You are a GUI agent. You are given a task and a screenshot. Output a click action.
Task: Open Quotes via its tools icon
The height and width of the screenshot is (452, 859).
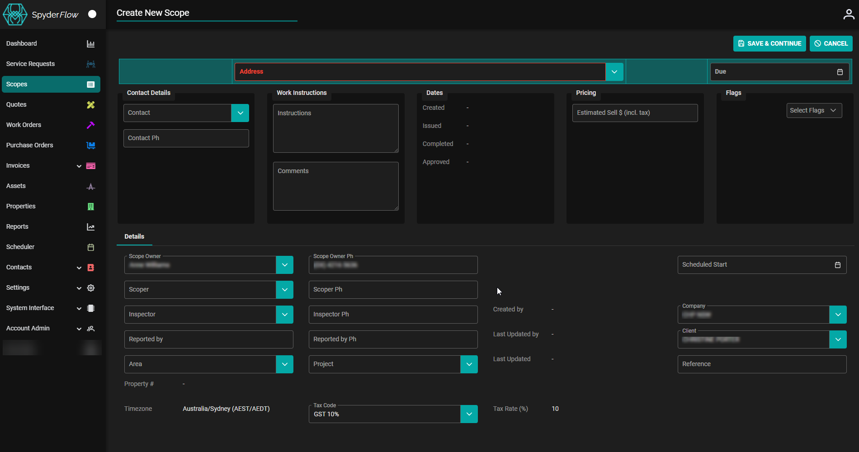pos(90,104)
